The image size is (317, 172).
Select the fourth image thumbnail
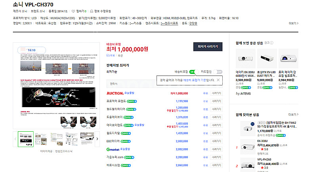point(72,139)
